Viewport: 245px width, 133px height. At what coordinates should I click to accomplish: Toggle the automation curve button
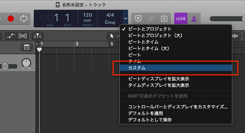point(11,36)
